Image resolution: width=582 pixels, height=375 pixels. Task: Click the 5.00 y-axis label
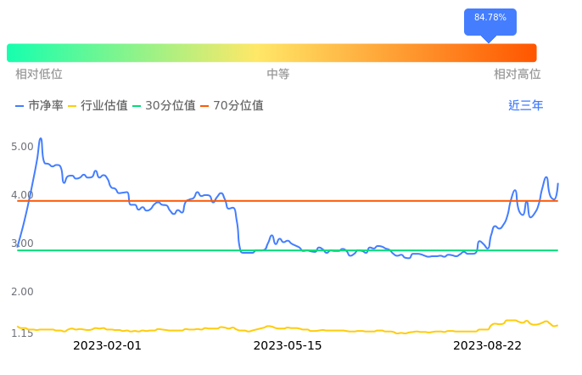pos(22,147)
